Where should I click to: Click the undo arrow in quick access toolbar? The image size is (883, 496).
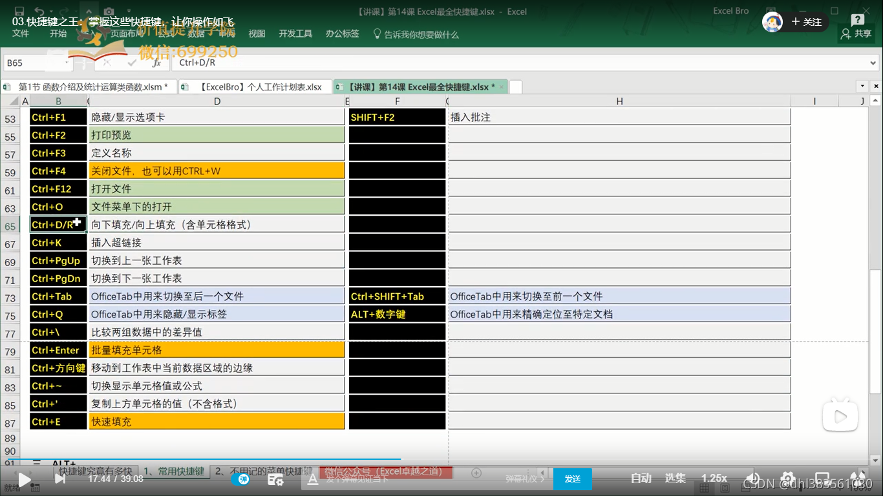tap(39, 11)
